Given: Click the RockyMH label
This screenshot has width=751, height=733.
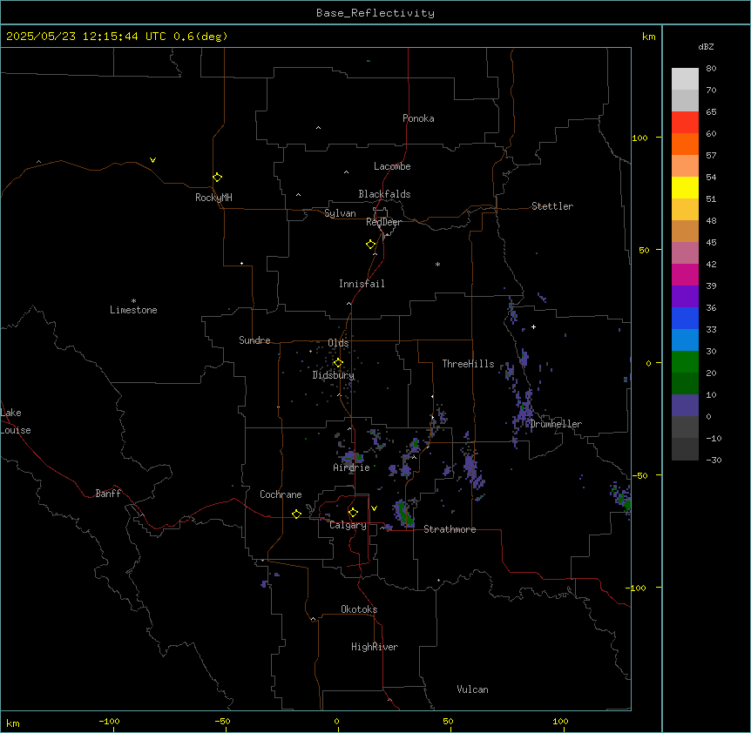Looking at the screenshot, I should tap(213, 198).
